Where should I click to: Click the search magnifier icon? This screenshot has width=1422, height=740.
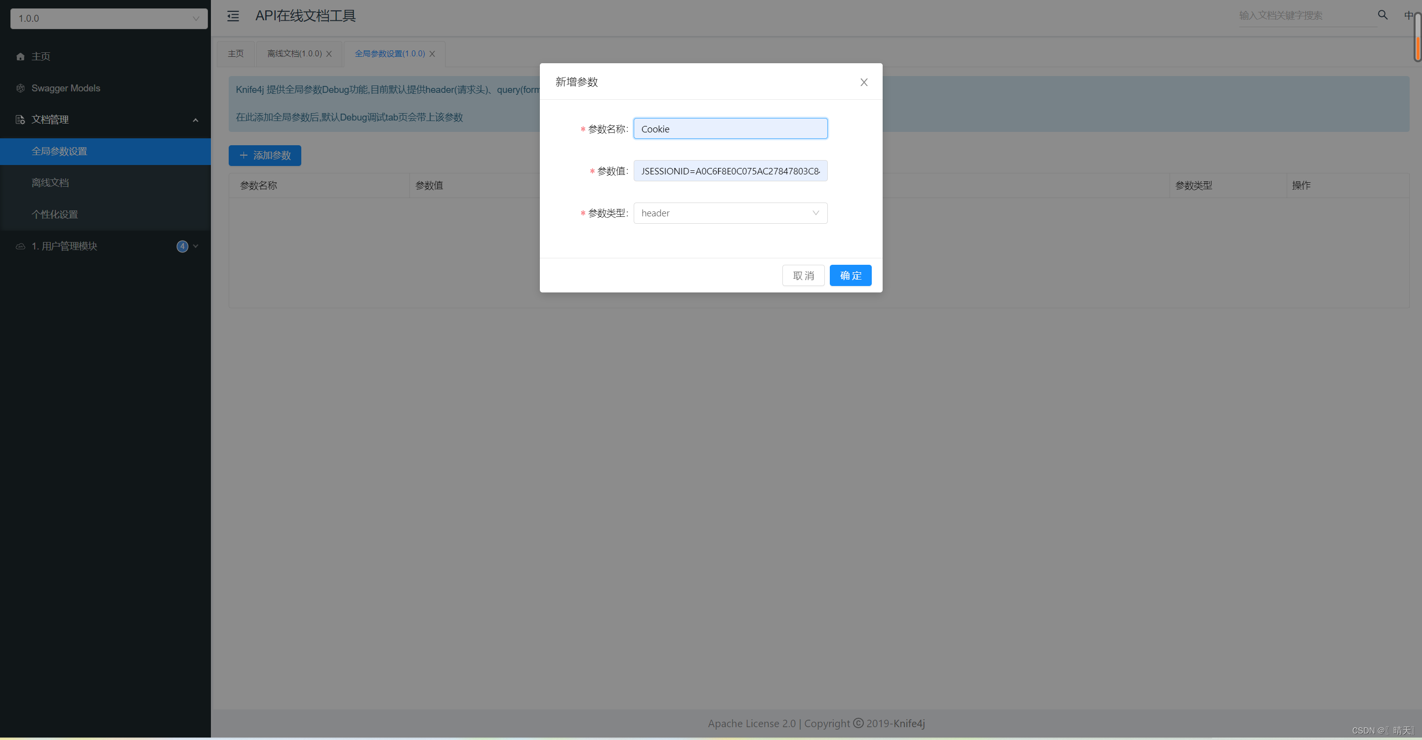pos(1382,15)
